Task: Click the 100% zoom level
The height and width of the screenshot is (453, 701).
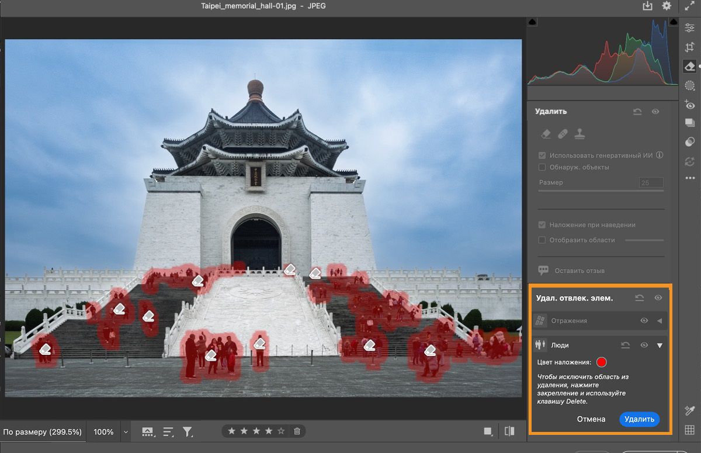Action: tap(103, 432)
